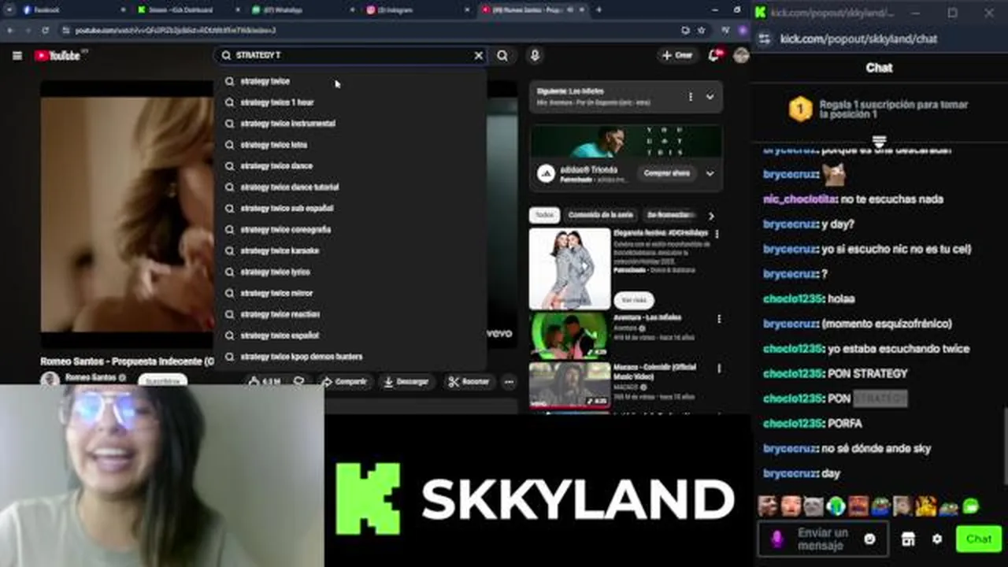Select suggestion 'strategy twice dance'
This screenshot has width=1008, height=567.
tap(350, 166)
